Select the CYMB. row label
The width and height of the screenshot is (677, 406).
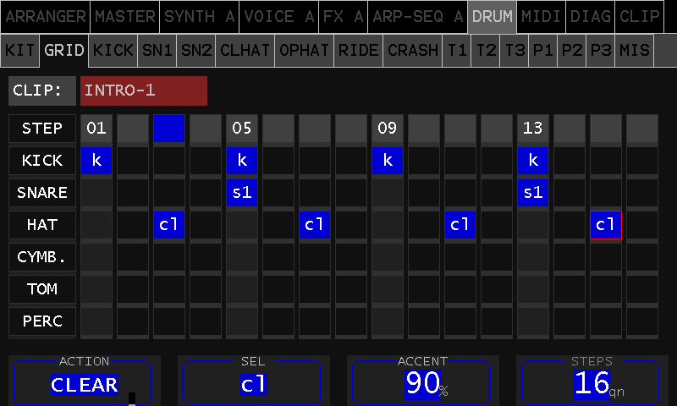tap(42, 257)
